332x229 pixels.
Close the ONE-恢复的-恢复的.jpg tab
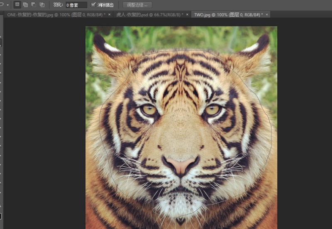[x=109, y=14]
